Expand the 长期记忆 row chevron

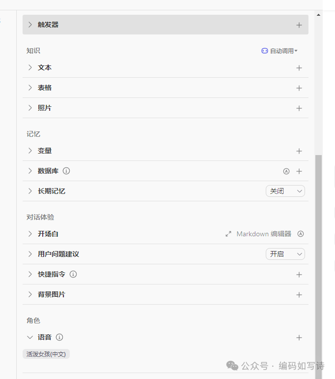tap(30, 191)
